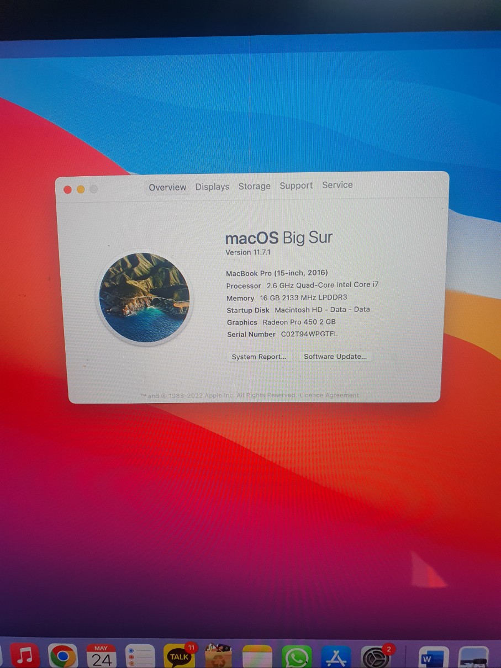The width and height of the screenshot is (501, 668).
Task: Switch to the Displays tab
Action: pos(212,187)
